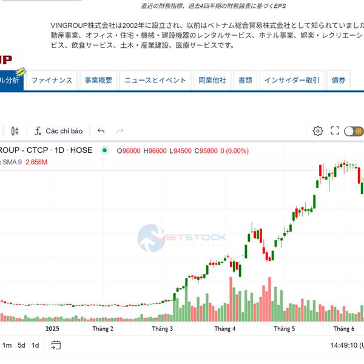Select the 5d time range

click(x=21, y=345)
